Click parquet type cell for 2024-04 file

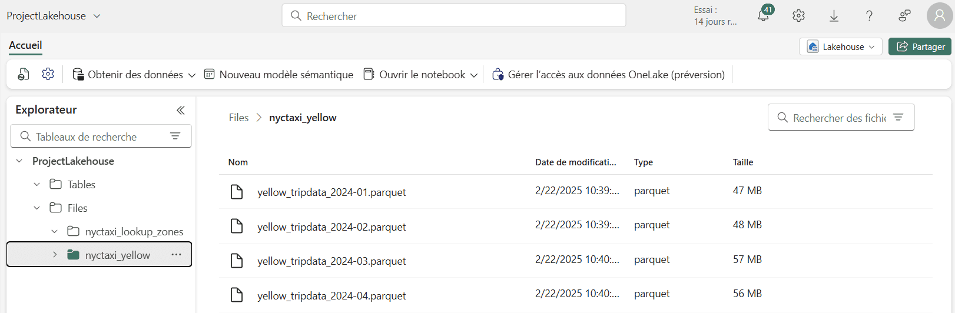pos(652,294)
